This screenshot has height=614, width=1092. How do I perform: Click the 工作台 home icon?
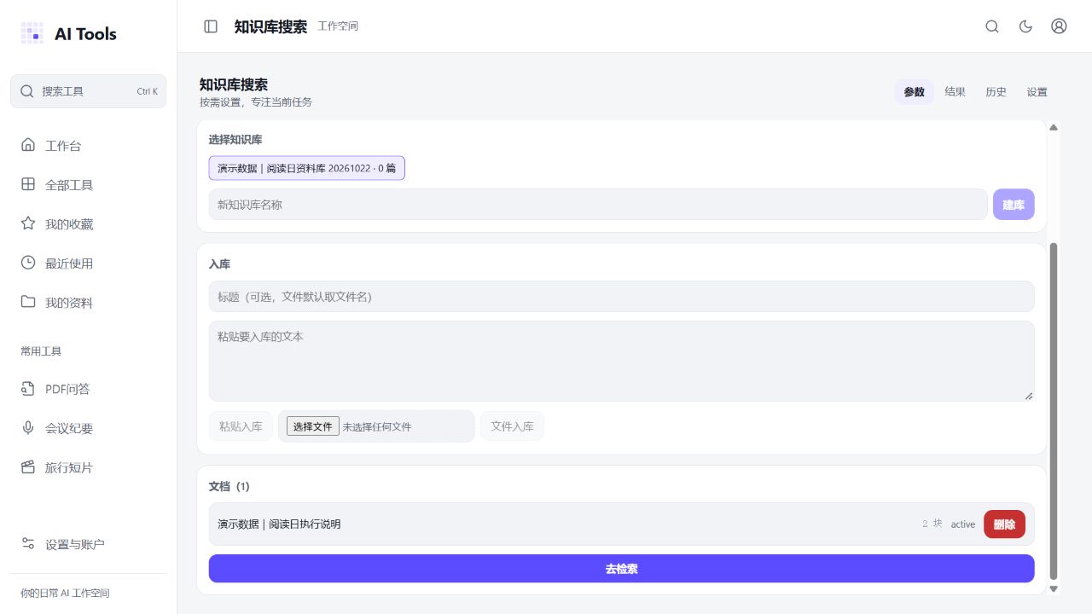pos(28,145)
